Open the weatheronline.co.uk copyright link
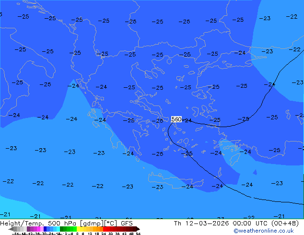This screenshot has height=235, width=304. click(264, 231)
